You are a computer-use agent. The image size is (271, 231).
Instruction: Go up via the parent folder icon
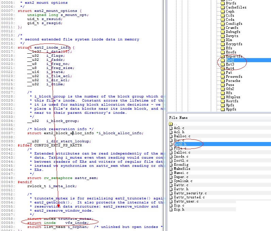pos(171,124)
